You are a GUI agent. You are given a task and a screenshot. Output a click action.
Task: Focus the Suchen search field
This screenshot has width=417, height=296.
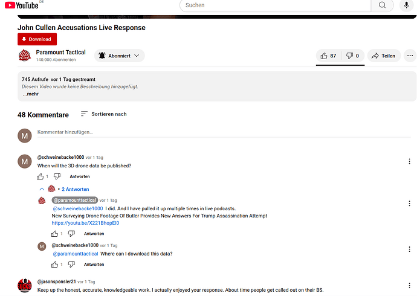pos(275,5)
